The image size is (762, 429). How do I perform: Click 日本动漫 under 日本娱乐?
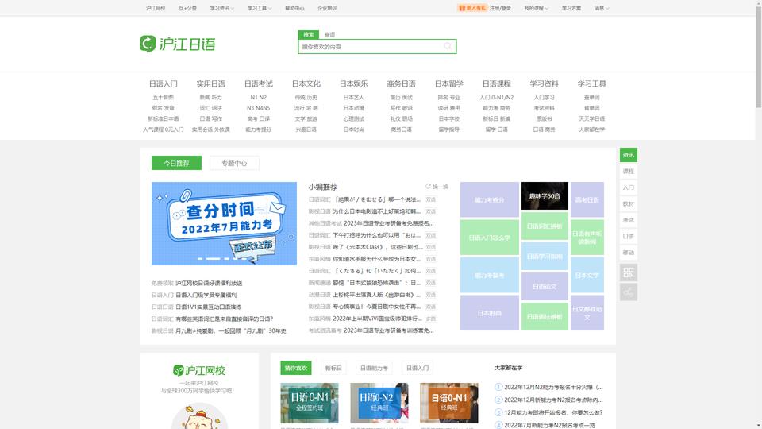354,108
